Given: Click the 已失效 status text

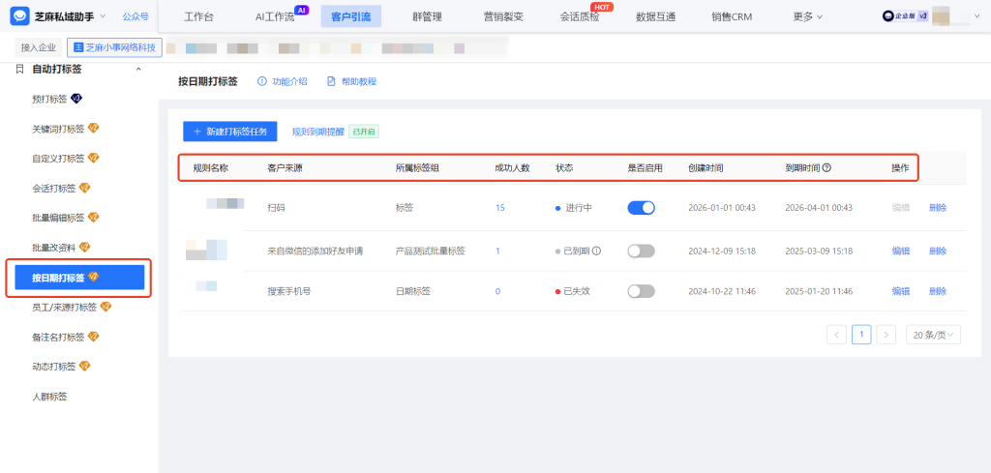Looking at the screenshot, I should click(577, 291).
